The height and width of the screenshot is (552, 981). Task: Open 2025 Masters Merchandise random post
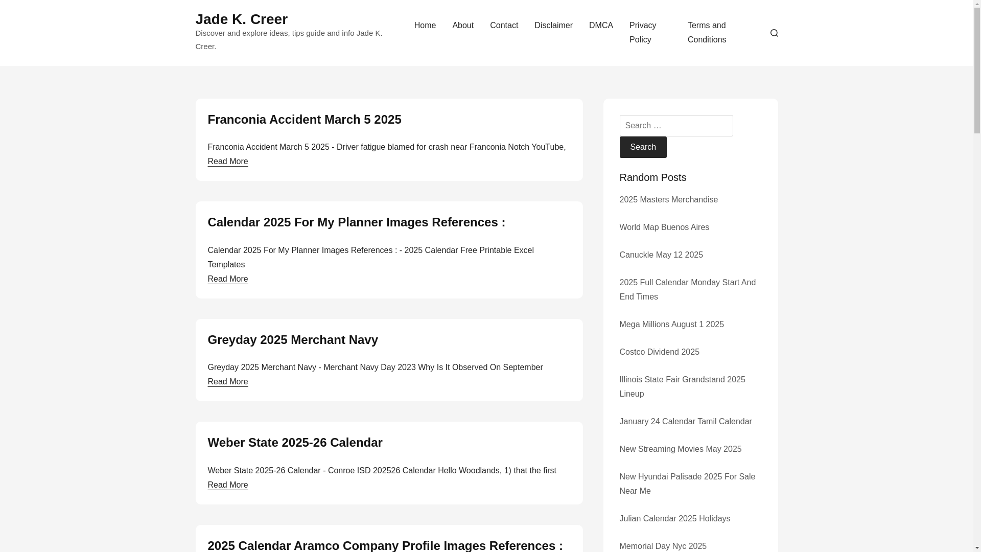coord(668,200)
